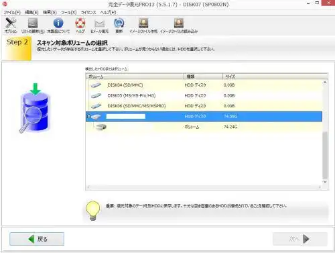The height and width of the screenshot is (253, 335).
Task: Open the ツール(X) menu
Action: click(x=69, y=12)
